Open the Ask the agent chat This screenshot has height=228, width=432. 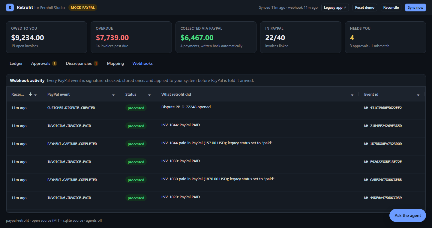click(x=408, y=215)
